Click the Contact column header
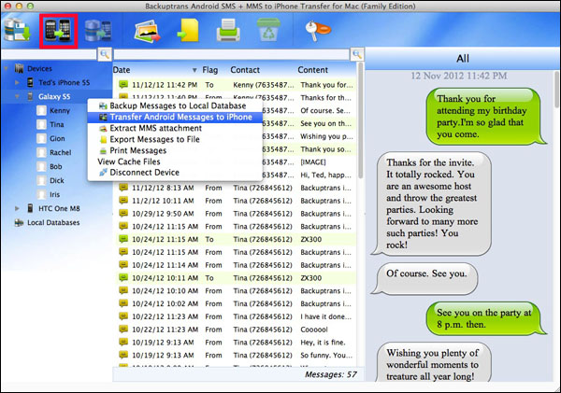Viewport: 561px width, 393px height. [x=245, y=70]
